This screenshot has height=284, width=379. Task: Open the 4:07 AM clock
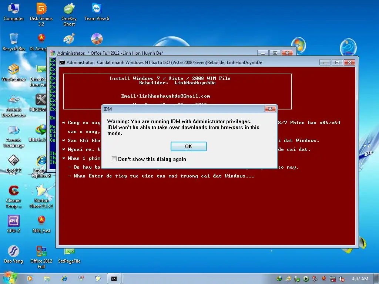click(360, 279)
